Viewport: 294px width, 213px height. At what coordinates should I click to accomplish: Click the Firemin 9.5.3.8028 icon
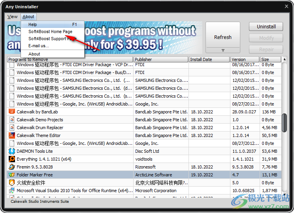(11, 167)
